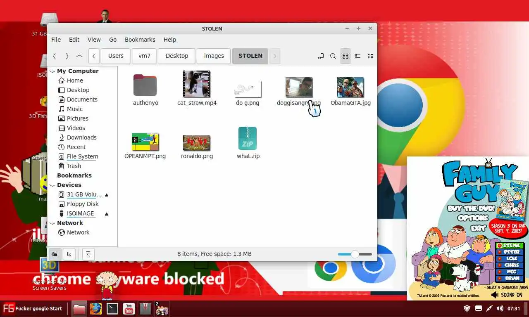This screenshot has width=529, height=317.
Task: Eject the ISOIMAGE device
Action: 107,214
